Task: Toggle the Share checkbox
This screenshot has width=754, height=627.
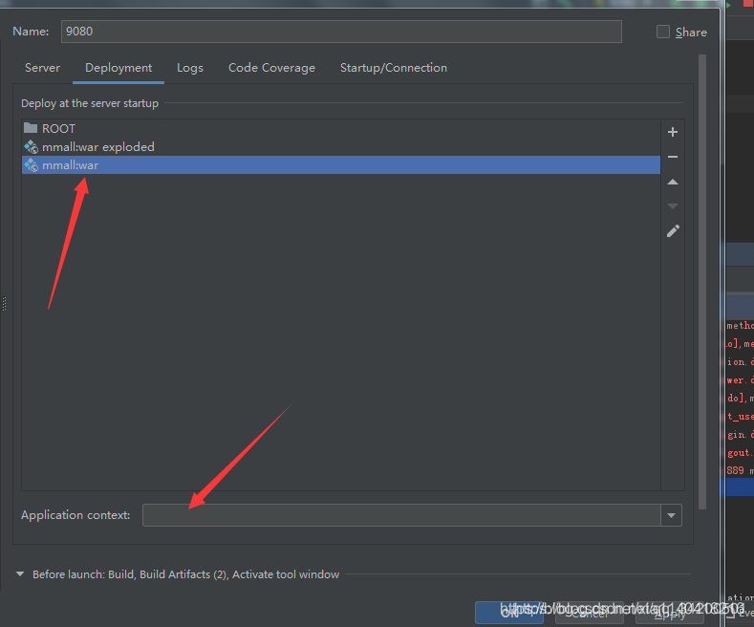Action: [x=663, y=32]
